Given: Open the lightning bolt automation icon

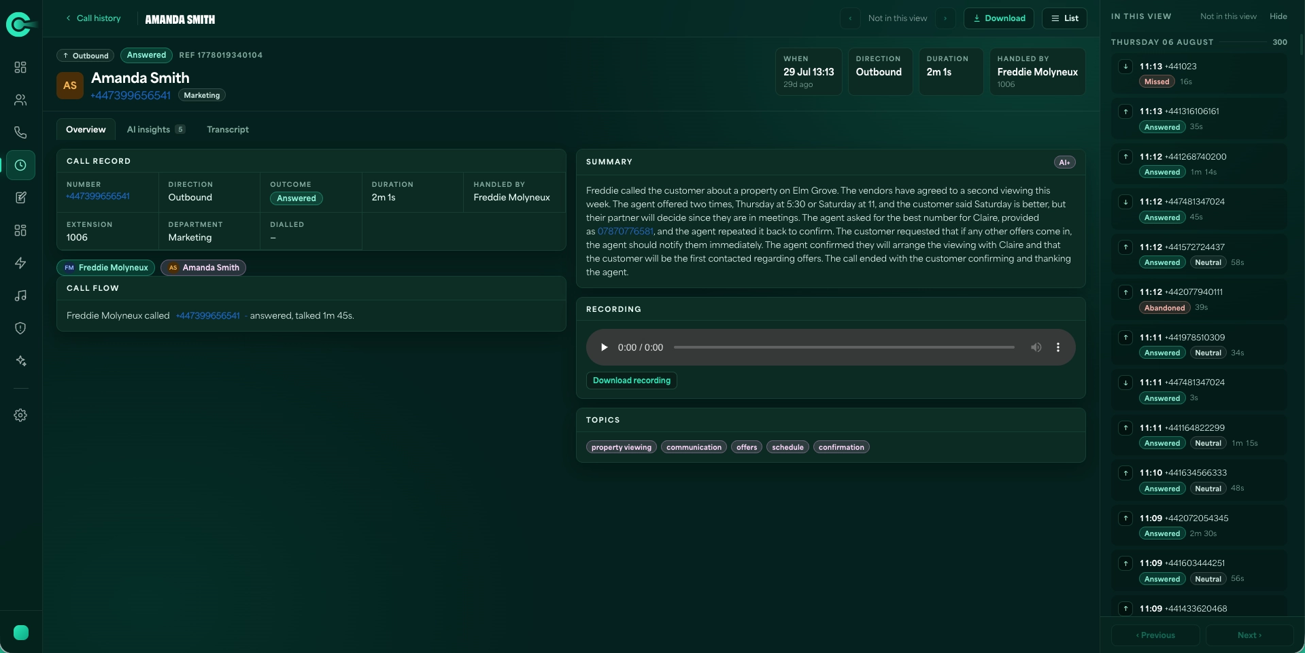Looking at the screenshot, I should pyautogui.click(x=20, y=263).
